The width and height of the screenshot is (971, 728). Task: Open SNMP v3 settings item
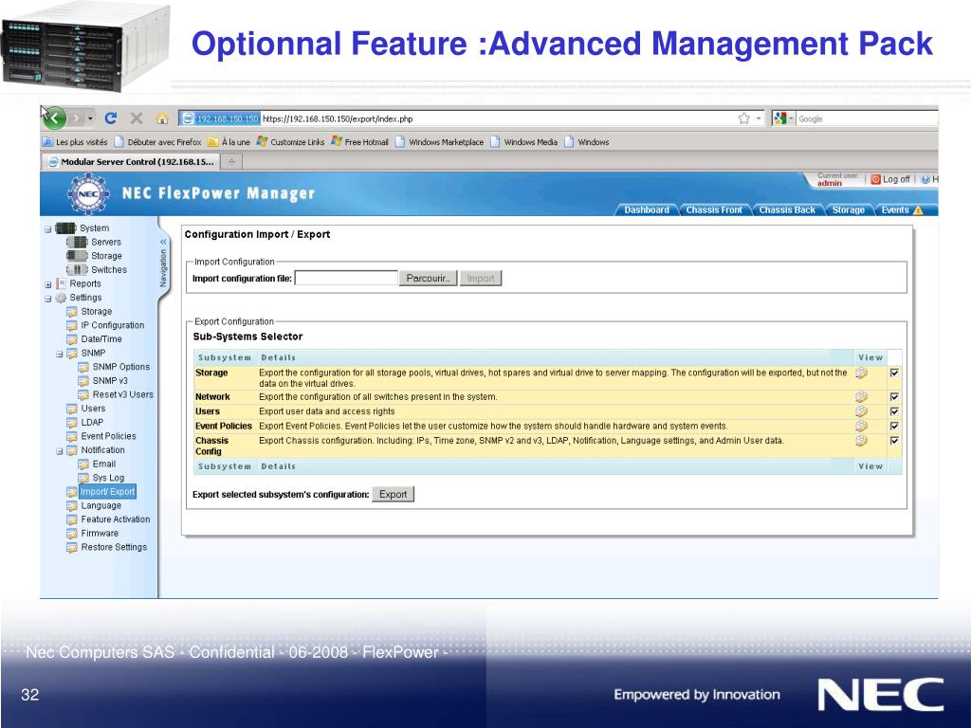tap(110, 381)
